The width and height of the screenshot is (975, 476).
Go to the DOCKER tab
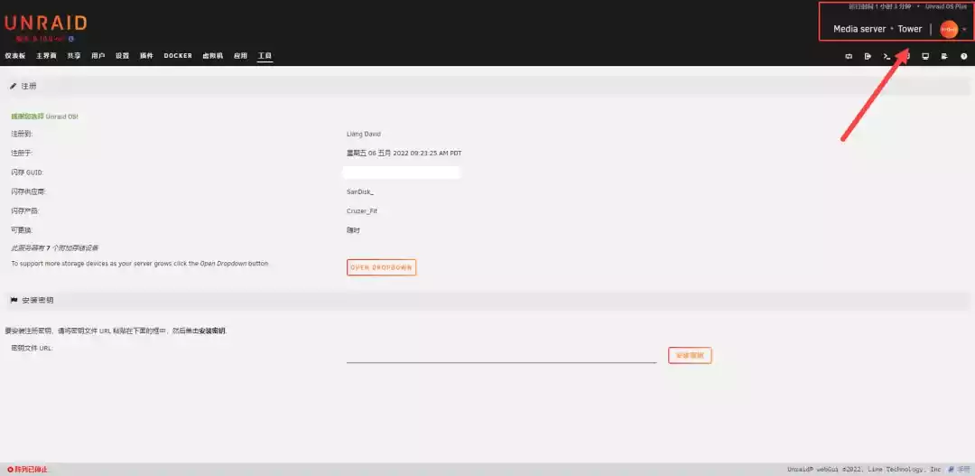[178, 56]
